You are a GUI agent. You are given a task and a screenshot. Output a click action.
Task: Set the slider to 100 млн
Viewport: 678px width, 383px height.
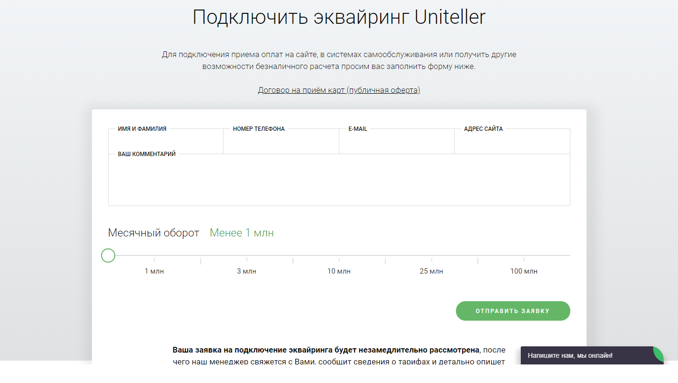(x=524, y=259)
